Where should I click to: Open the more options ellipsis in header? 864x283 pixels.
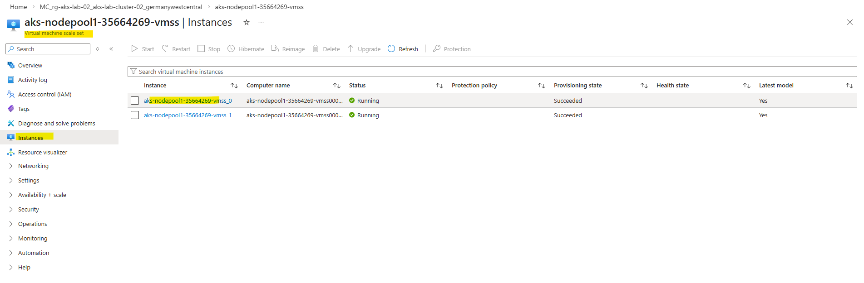[x=261, y=22]
